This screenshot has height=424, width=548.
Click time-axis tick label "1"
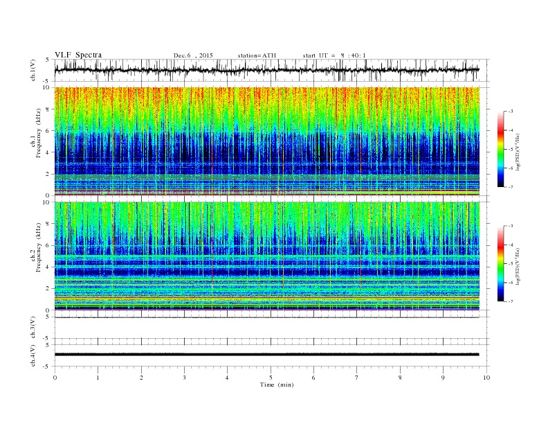pos(98,378)
